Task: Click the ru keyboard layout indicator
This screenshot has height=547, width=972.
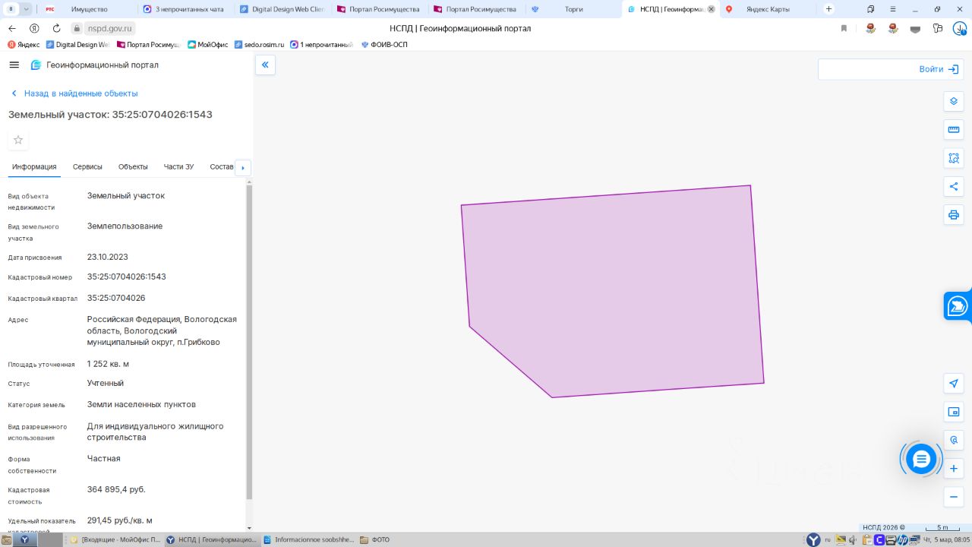Action: coord(828,540)
